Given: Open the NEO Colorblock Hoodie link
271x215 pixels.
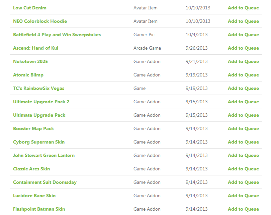Looking at the screenshot, I should coord(40,21).
